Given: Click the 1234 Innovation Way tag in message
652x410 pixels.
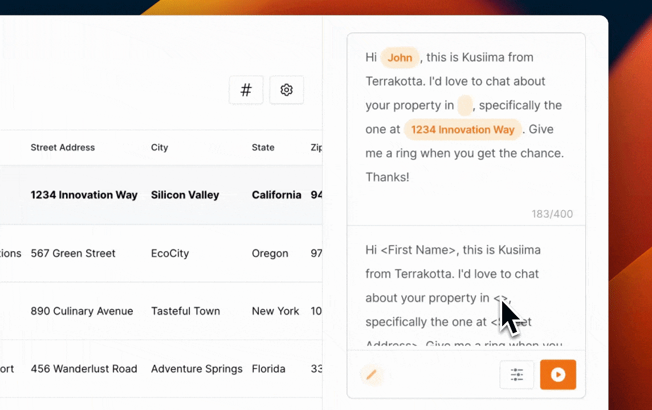Looking at the screenshot, I should [463, 130].
